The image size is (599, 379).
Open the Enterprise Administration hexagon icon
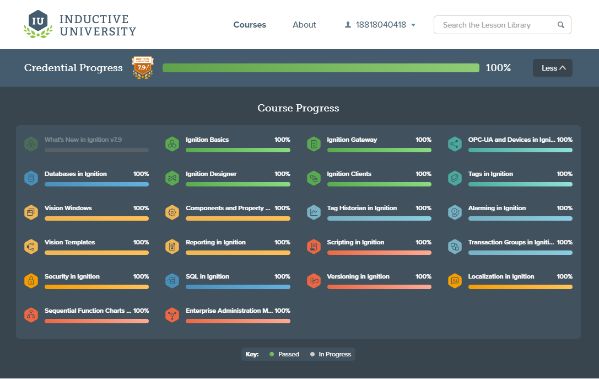(172, 315)
